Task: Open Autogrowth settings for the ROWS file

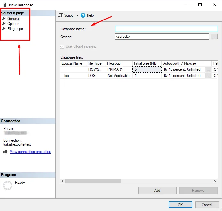Action: [208, 69]
